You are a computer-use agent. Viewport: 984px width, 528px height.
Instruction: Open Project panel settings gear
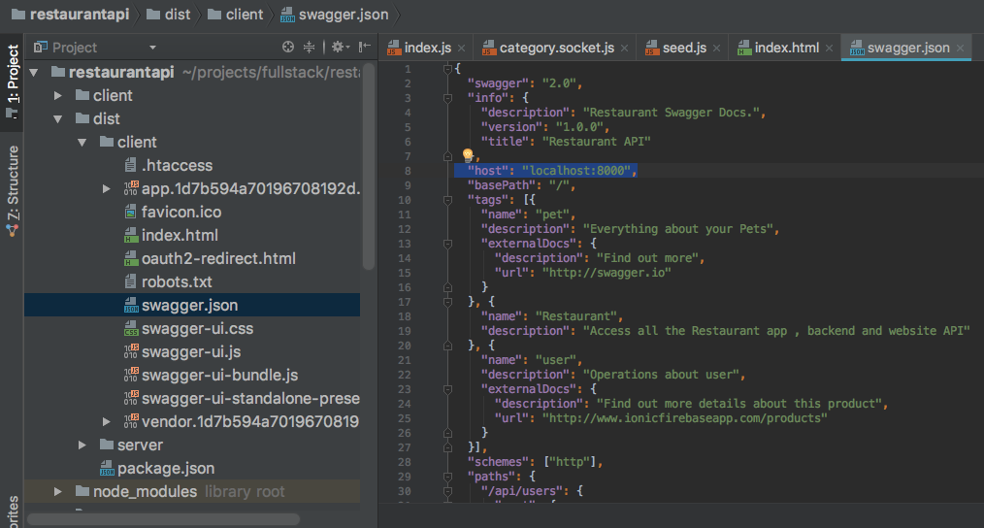[x=340, y=48]
